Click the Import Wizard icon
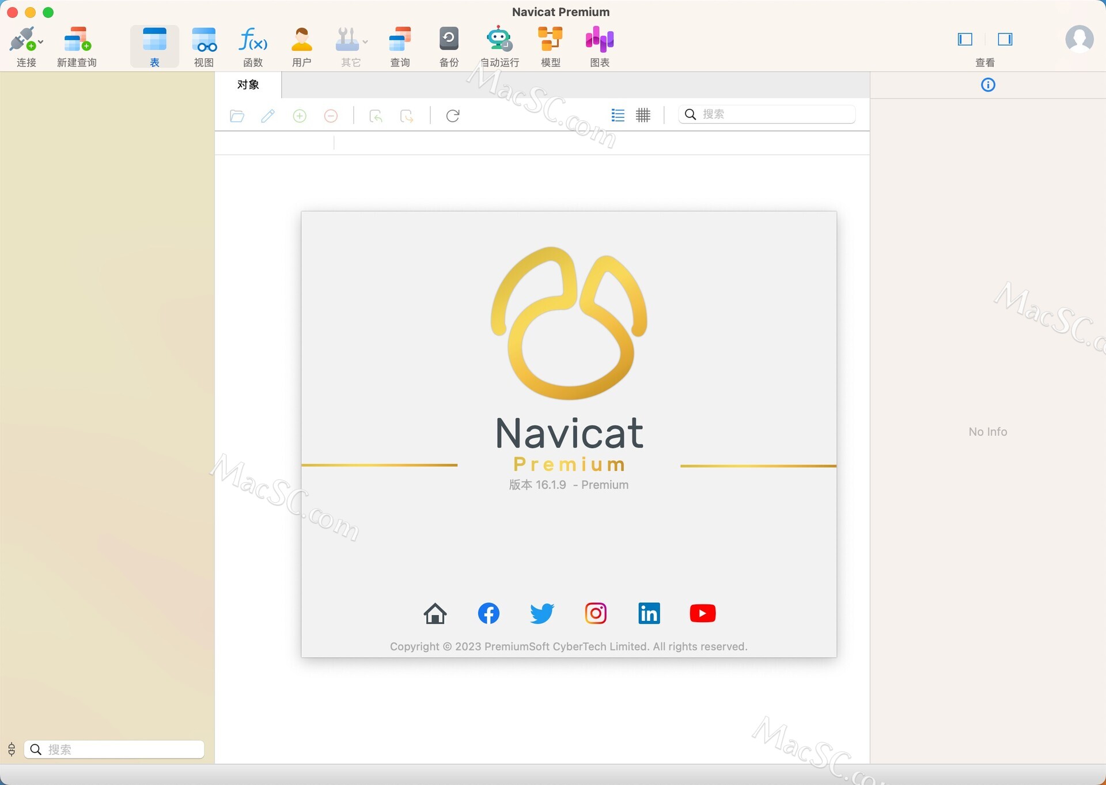Viewport: 1106px width, 785px height. [376, 116]
